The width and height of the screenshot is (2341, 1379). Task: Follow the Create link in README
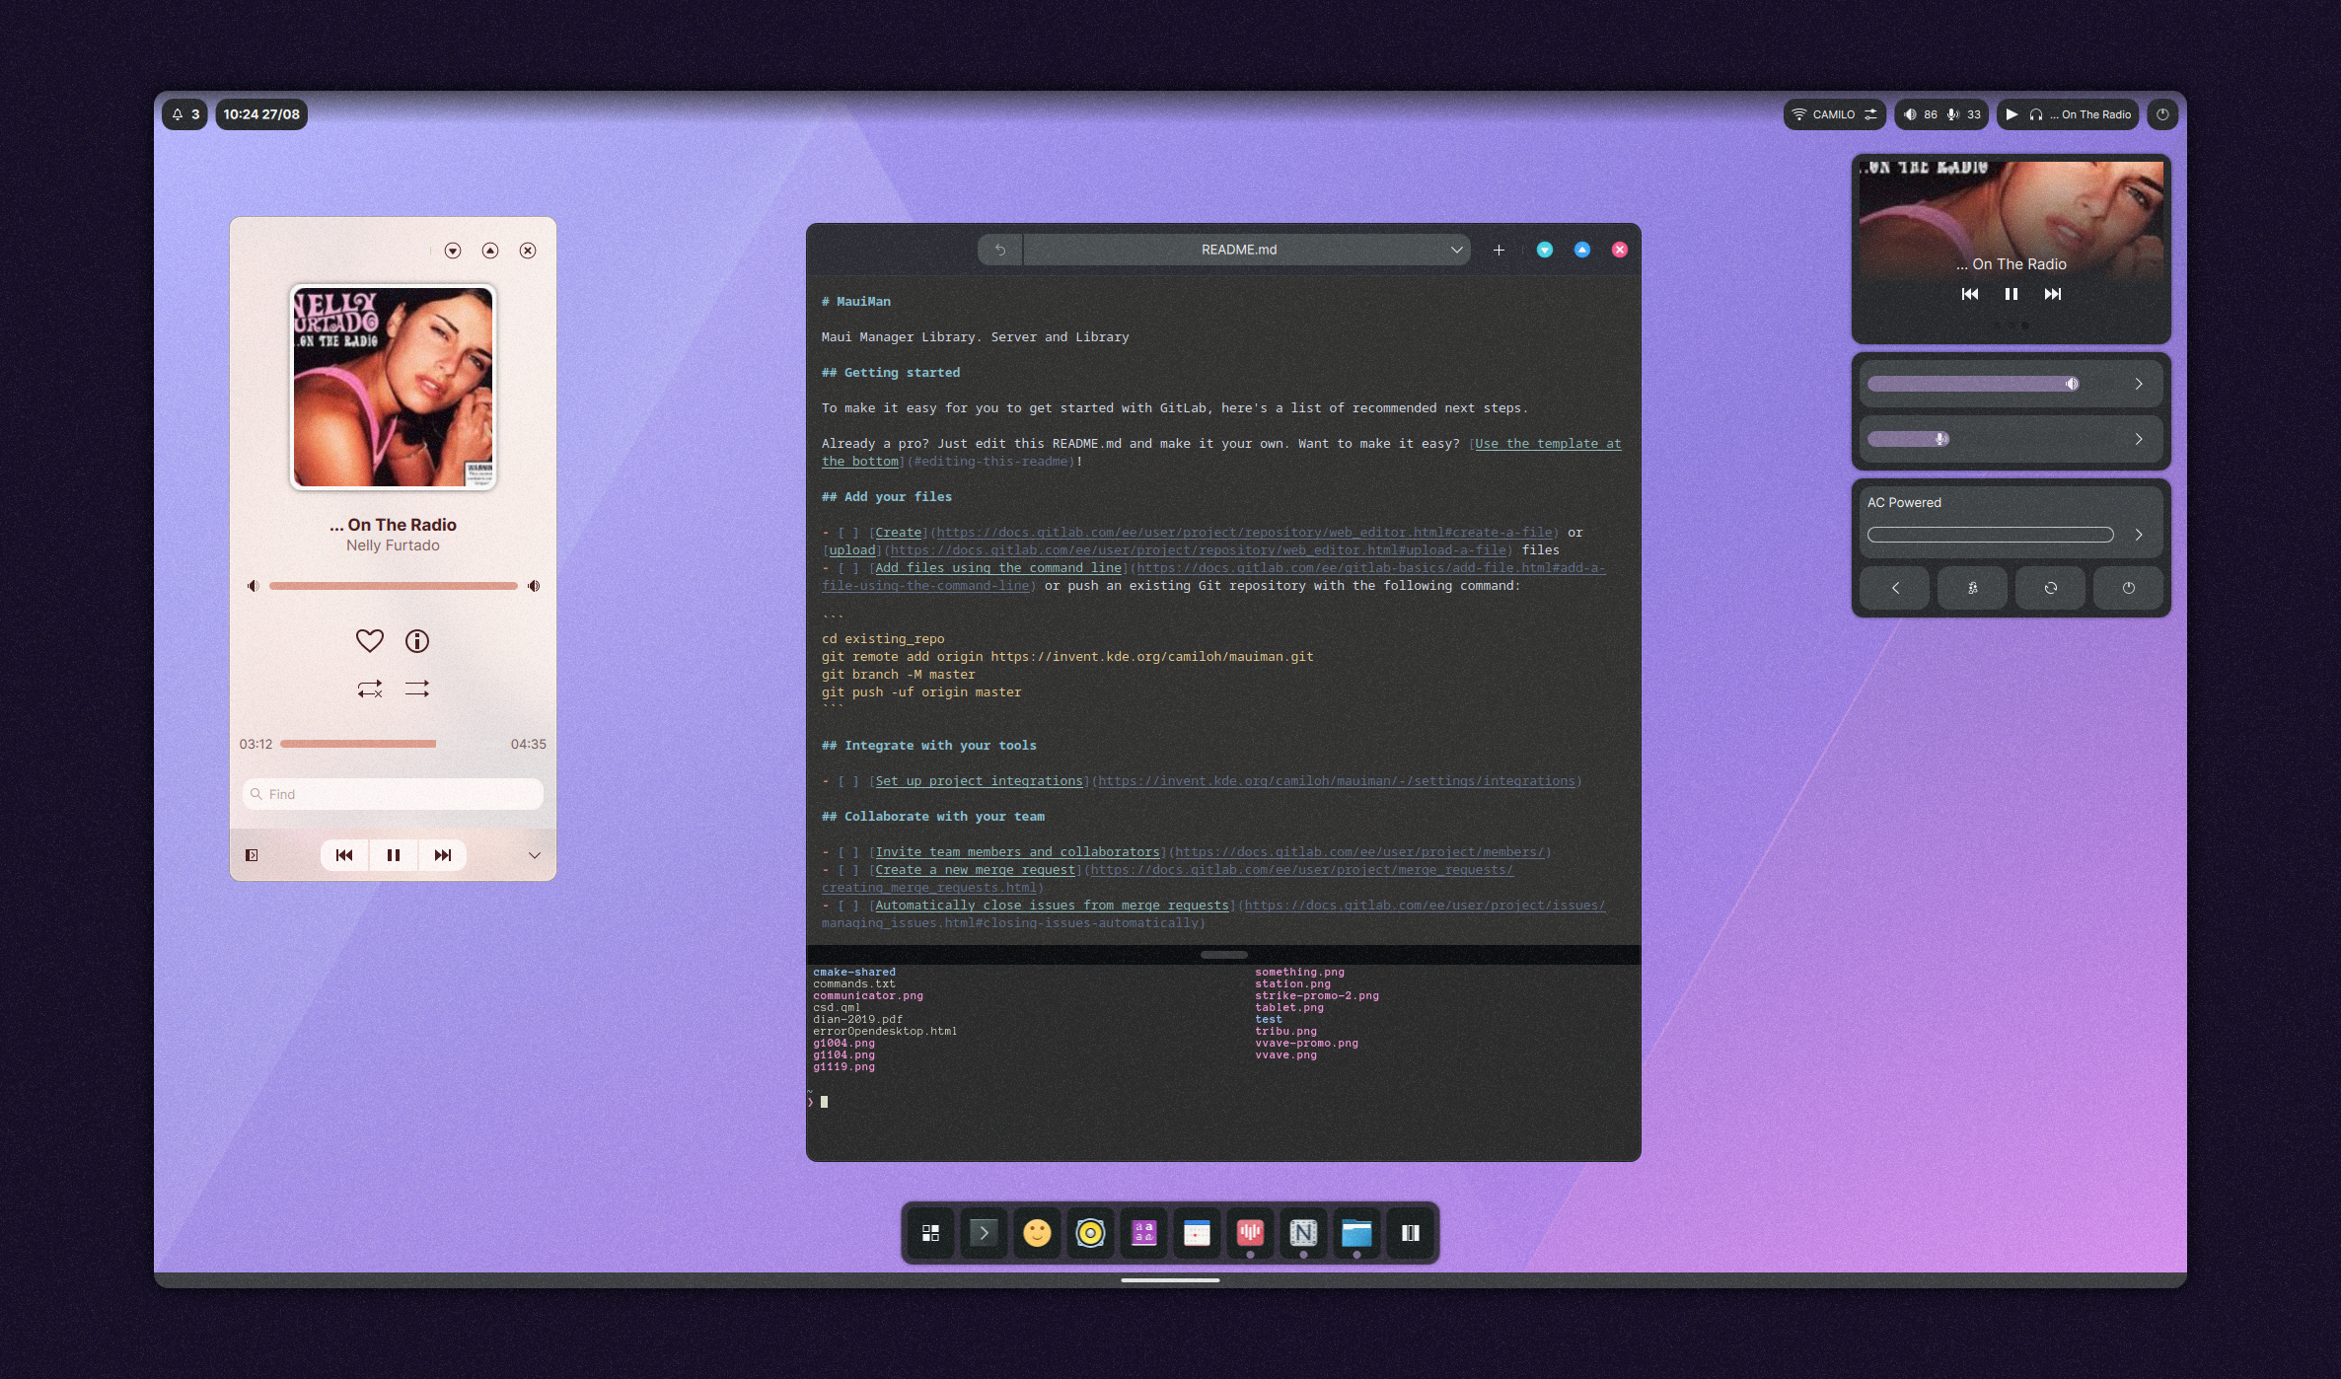[x=898, y=533]
